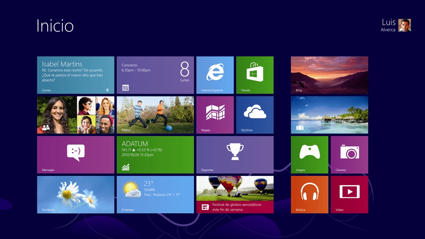Screen dimensions: 425x239
Task: Open the Internet Explorer tile
Action: pos(215,75)
